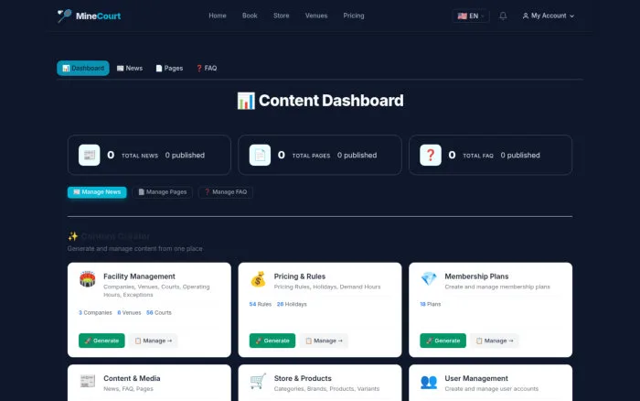The image size is (640, 401).
Task: Select the Dashboard tab
Action: coord(83,69)
